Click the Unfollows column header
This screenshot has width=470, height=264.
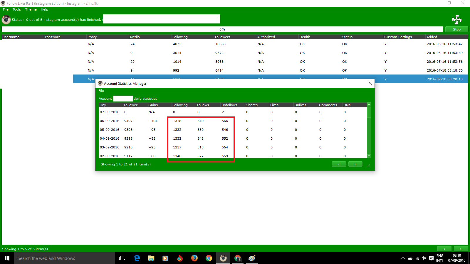(232, 105)
